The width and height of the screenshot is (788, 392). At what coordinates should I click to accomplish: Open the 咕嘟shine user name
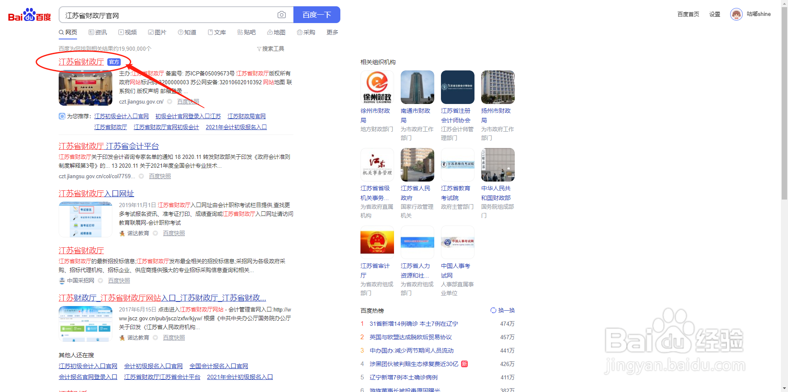[x=759, y=14]
